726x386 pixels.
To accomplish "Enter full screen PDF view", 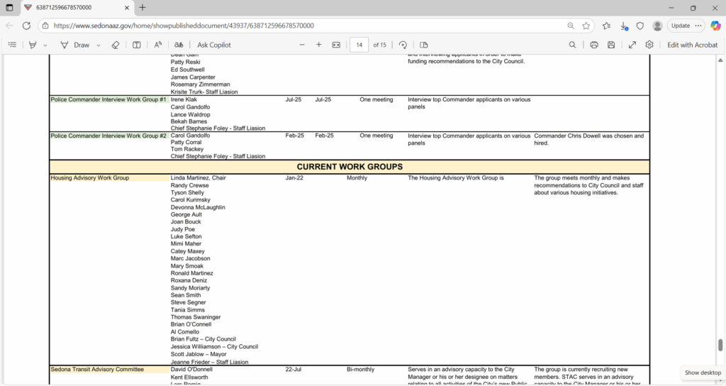I will 632,45.
